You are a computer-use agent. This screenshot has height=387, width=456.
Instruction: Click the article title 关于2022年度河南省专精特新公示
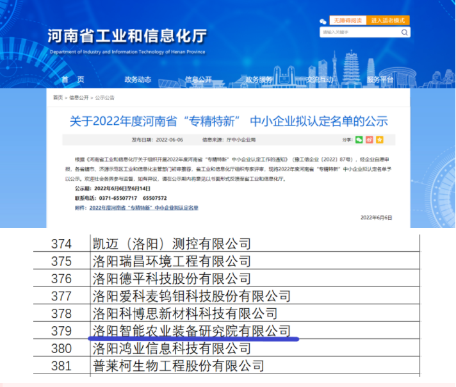229,121
